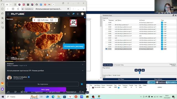Viewport: 177px width, 99px height.
Task: Undock the Simulation Panel
Action: point(173,15)
